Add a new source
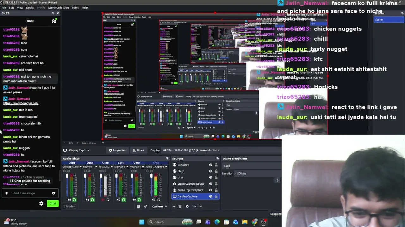The width and height of the screenshot is (405, 227). (x=174, y=207)
